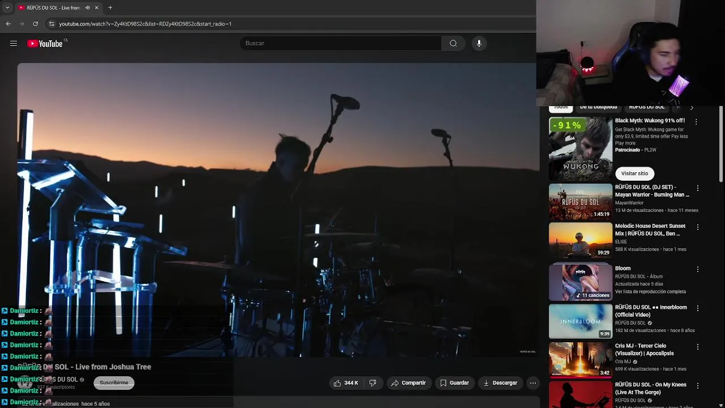The width and height of the screenshot is (725, 408).
Task: Open the tab search dropdown arrow
Action: tap(7, 7)
